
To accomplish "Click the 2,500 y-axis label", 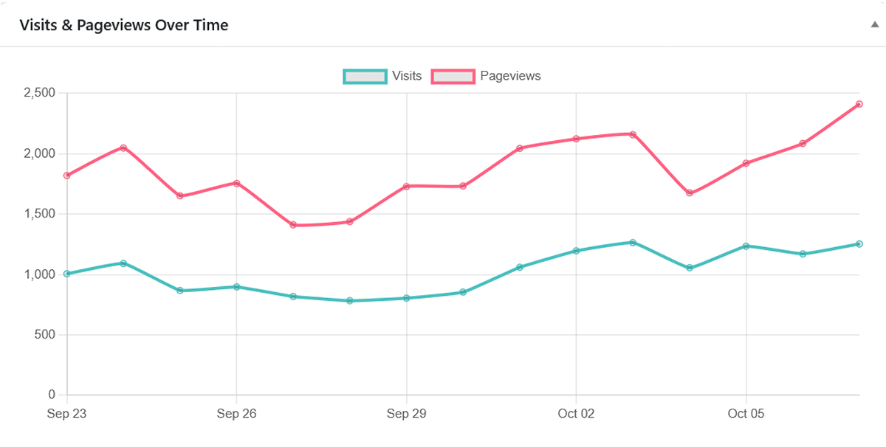I will 41,93.
